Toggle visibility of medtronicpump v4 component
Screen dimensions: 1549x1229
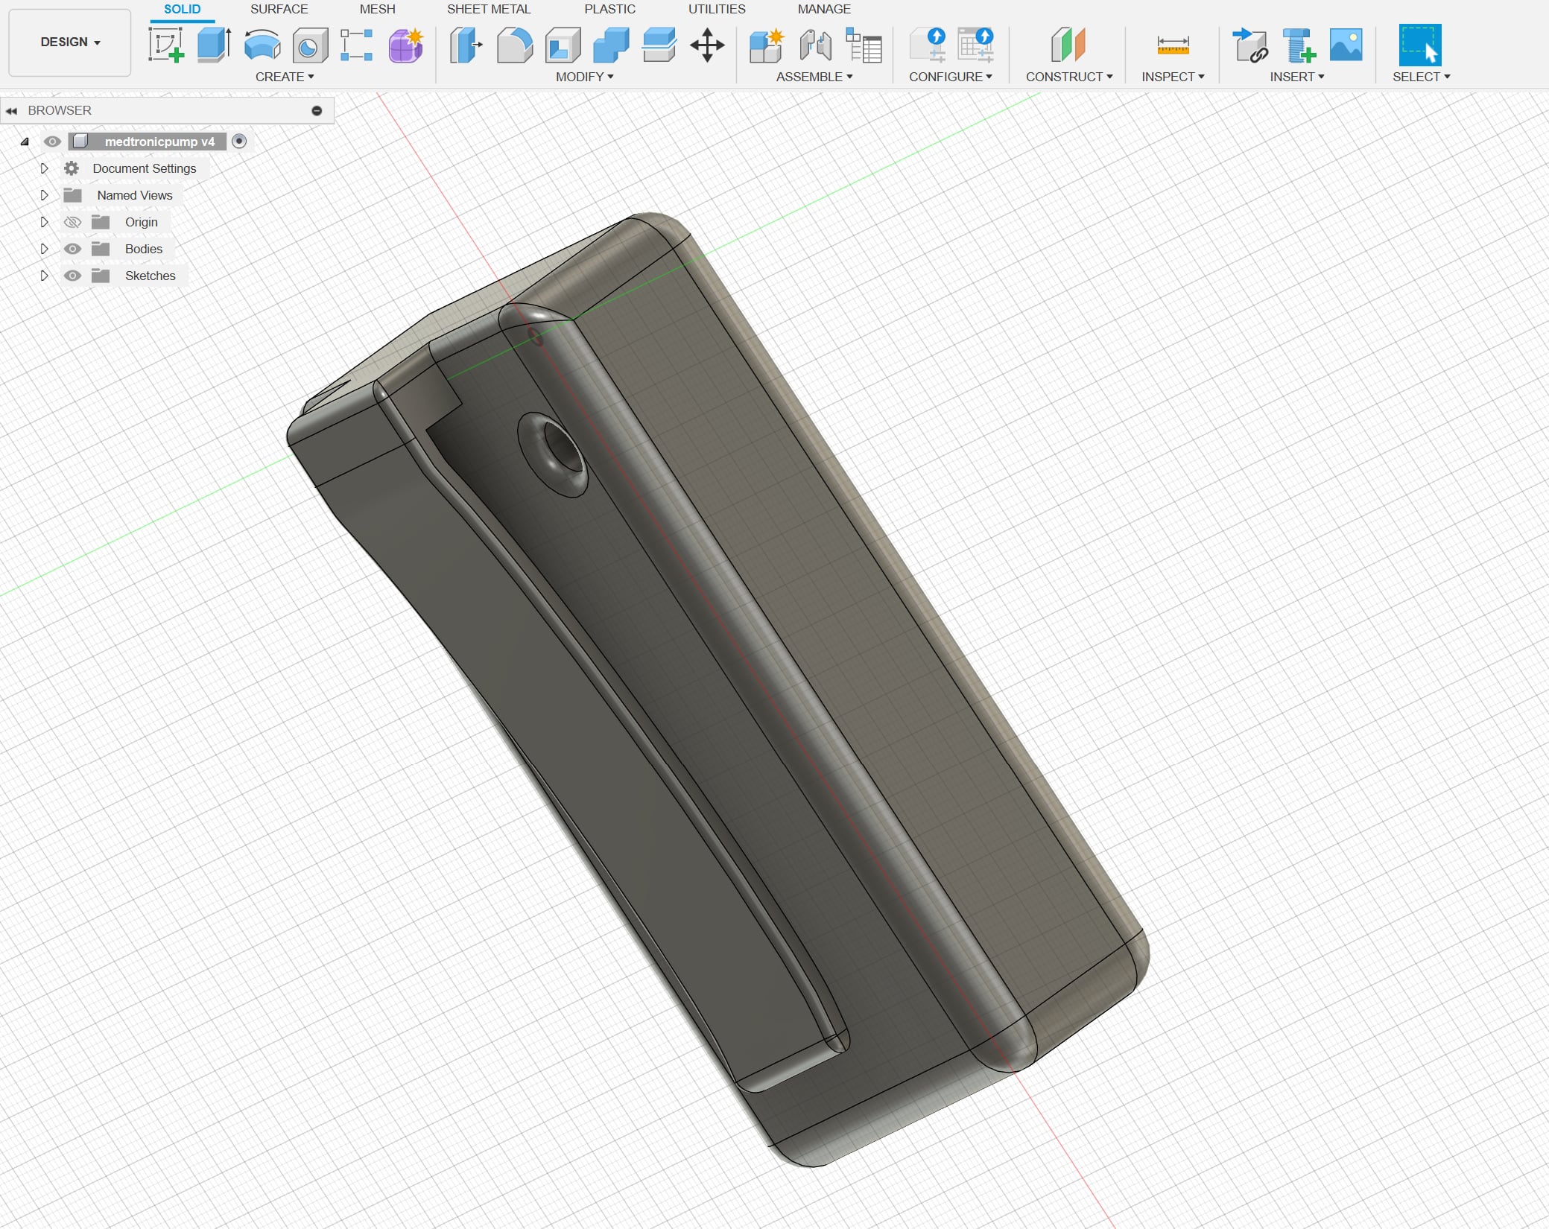click(x=52, y=142)
